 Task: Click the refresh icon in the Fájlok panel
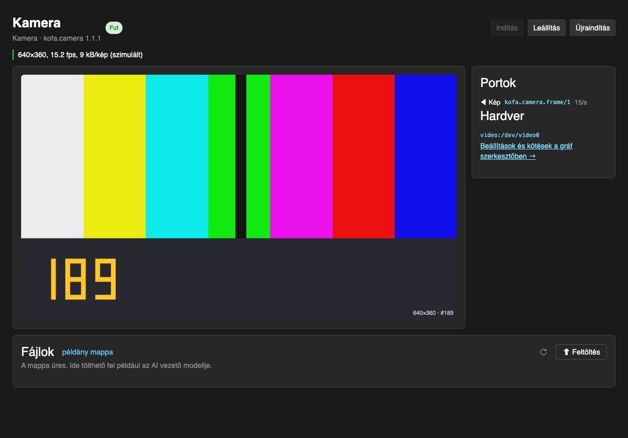coord(543,352)
